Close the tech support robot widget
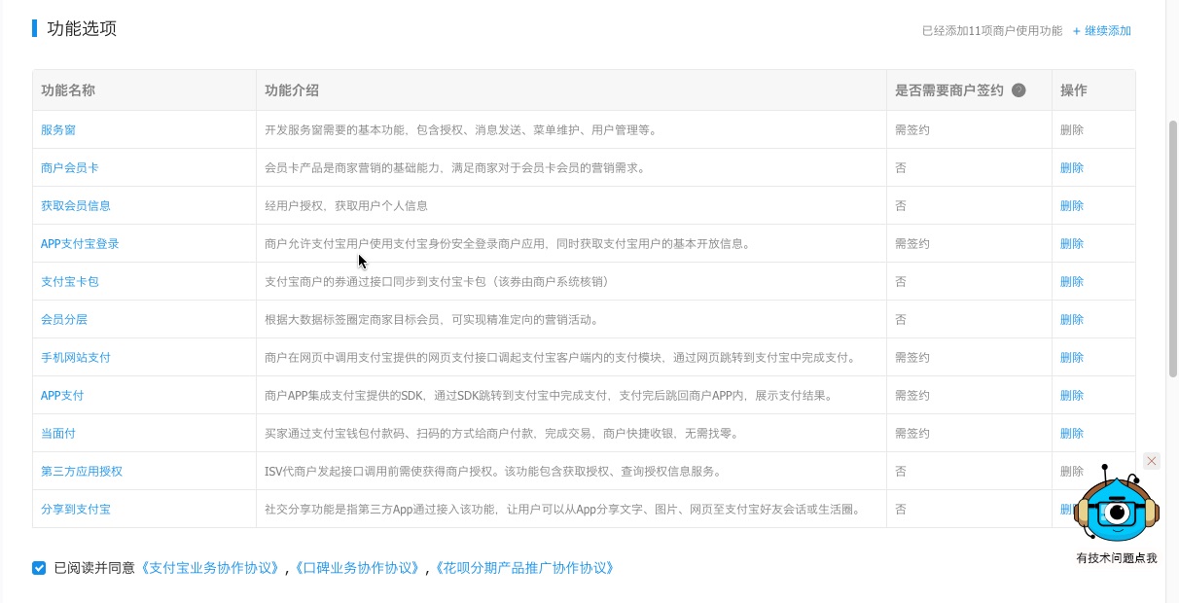 pyautogui.click(x=1152, y=461)
